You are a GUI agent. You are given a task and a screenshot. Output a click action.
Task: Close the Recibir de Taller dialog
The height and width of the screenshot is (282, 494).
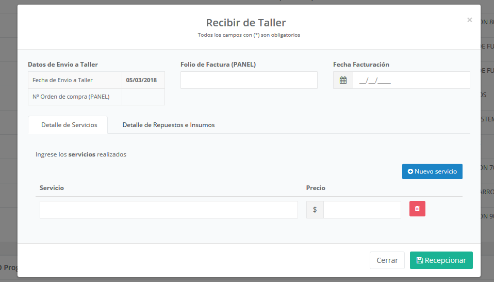click(469, 20)
